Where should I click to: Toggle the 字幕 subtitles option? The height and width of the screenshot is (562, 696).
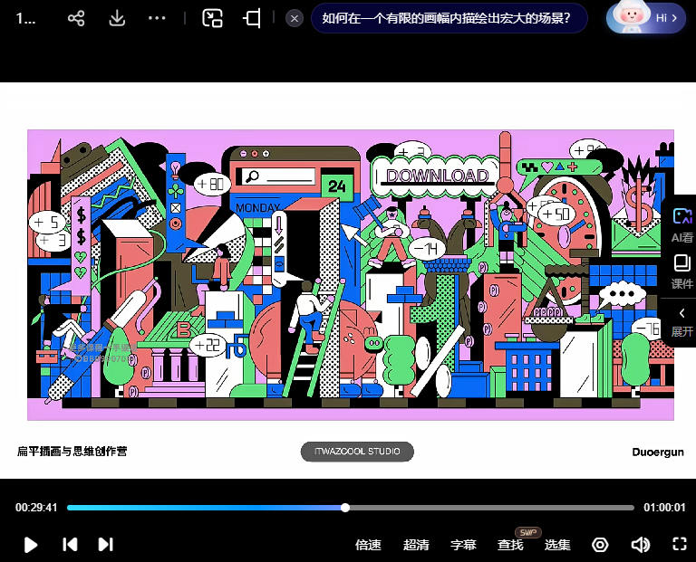pos(463,545)
